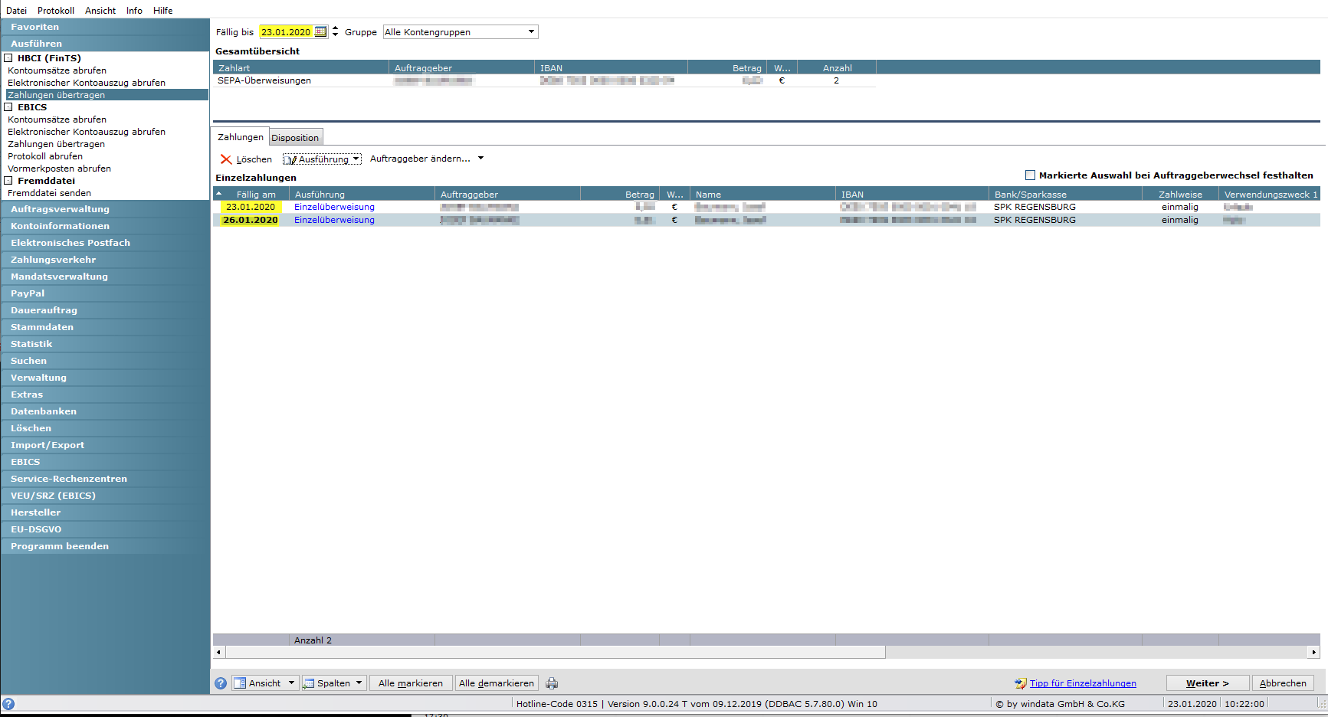
Task: Open the blue help question mark icon
Action: [221, 683]
